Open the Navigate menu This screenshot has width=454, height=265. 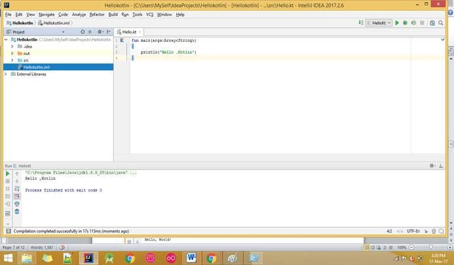[47, 14]
